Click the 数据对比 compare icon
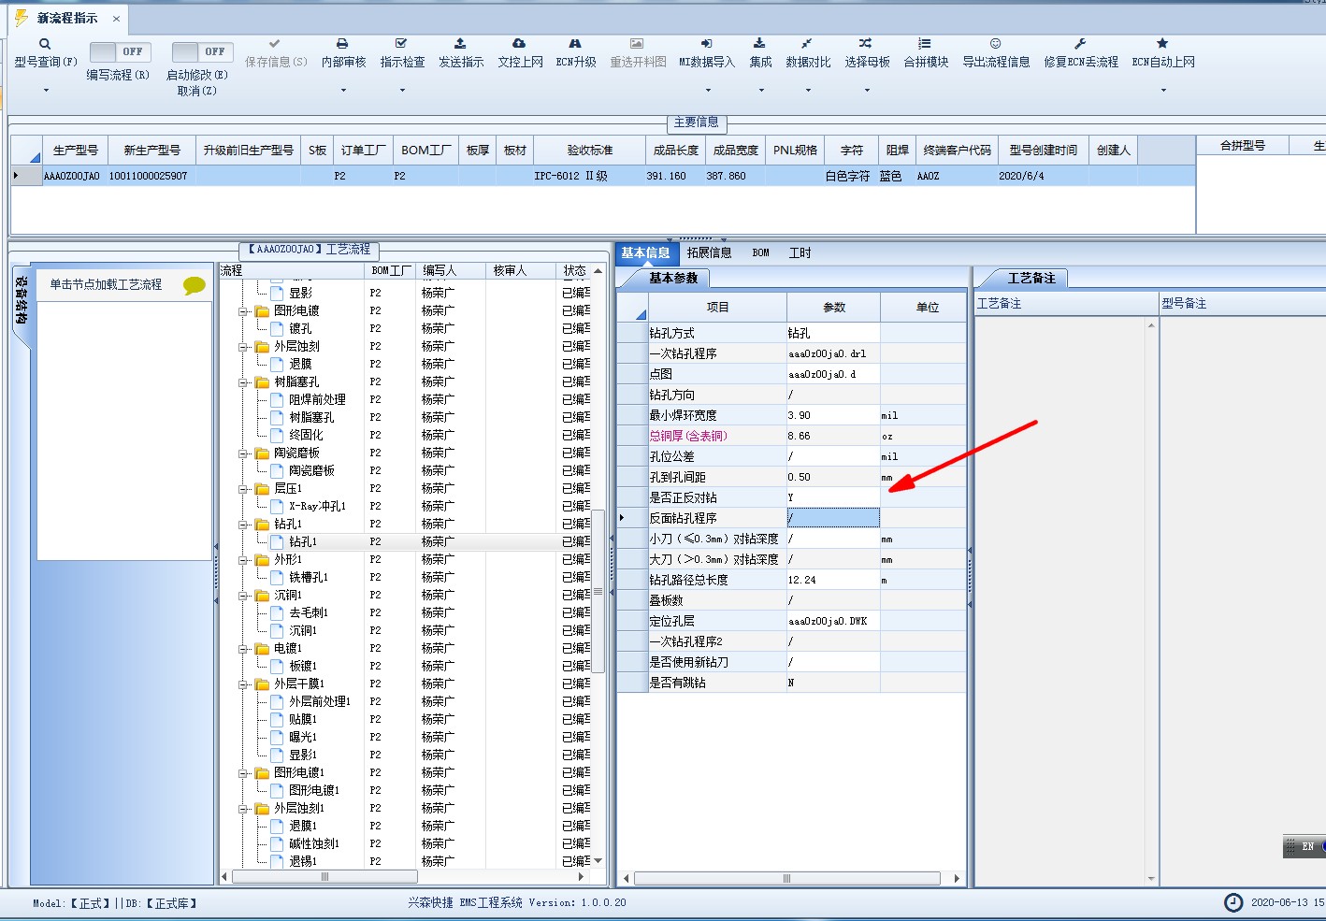The height and width of the screenshot is (921, 1326). 806,44
